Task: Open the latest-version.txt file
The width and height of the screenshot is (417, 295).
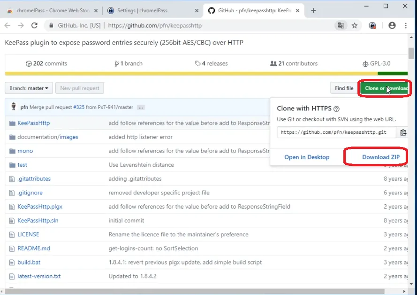Action: 39,276
